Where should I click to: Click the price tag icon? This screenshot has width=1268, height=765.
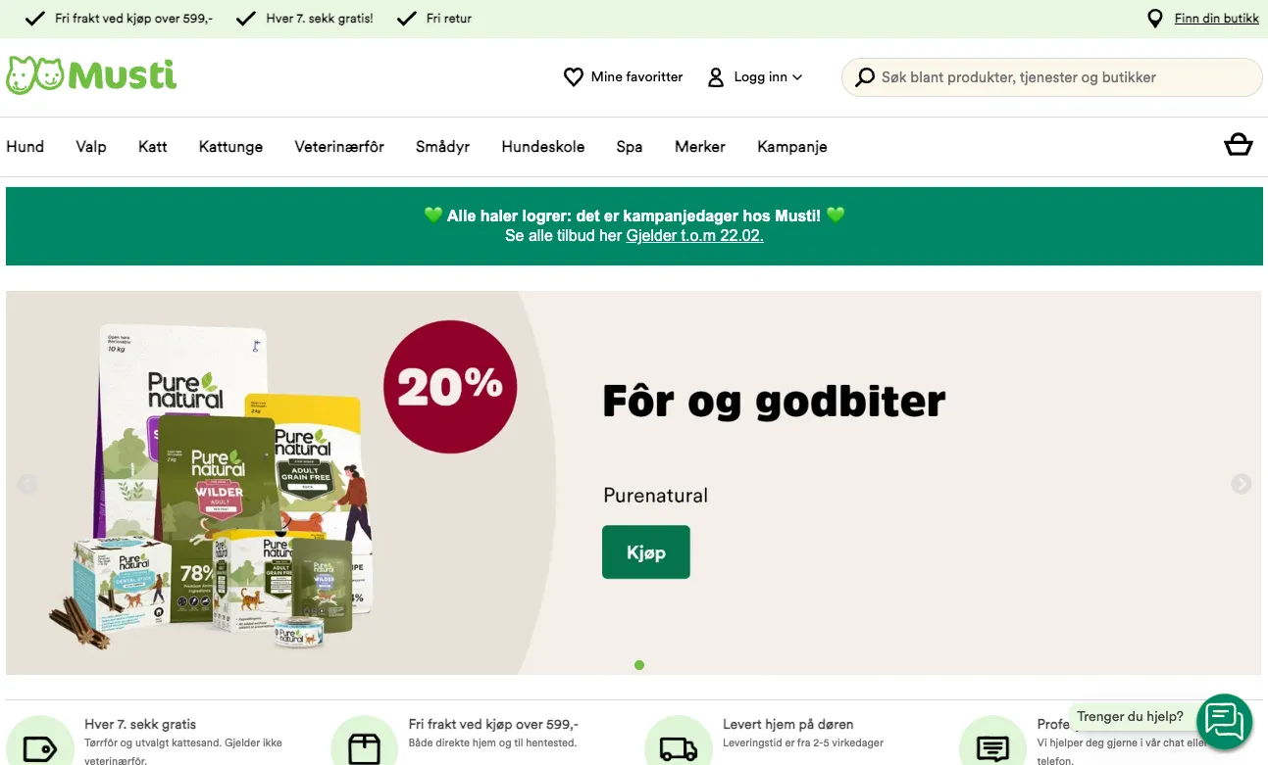pos(39,749)
